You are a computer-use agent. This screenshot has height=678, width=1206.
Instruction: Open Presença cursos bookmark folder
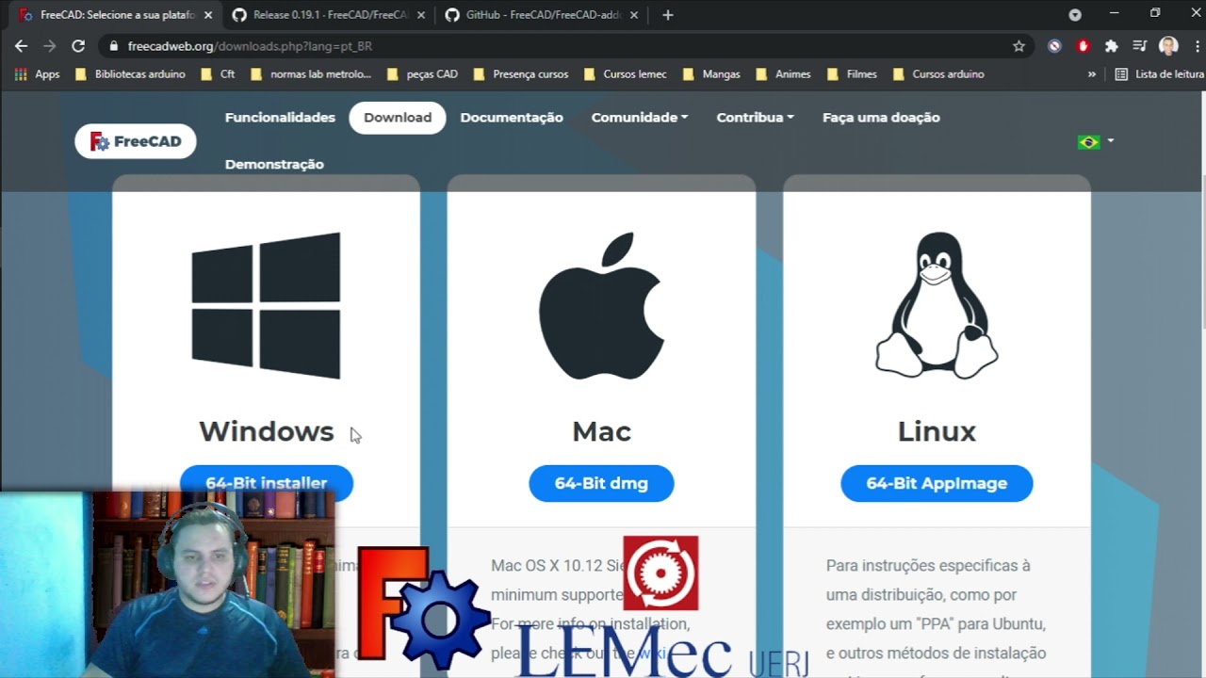(x=521, y=74)
